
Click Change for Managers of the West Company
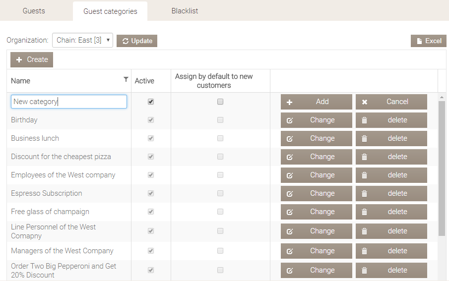click(x=316, y=251)
